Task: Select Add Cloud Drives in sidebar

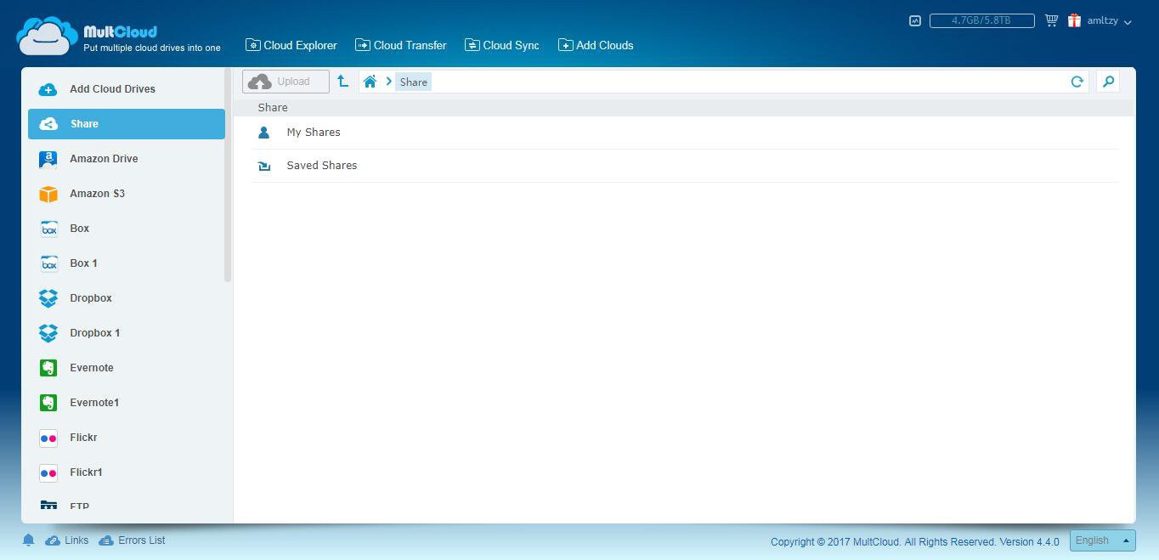Action: tap(127, 89)
